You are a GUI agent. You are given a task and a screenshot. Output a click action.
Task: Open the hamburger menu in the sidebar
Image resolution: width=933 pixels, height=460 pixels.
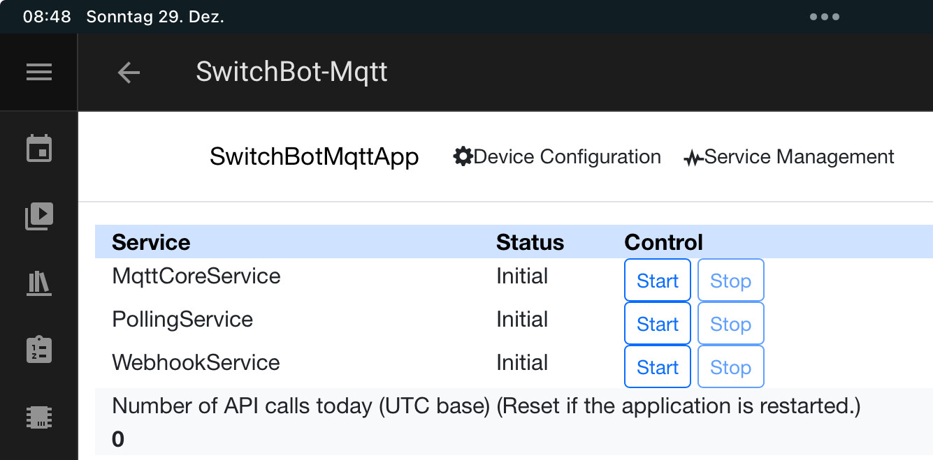pos(39,72)
